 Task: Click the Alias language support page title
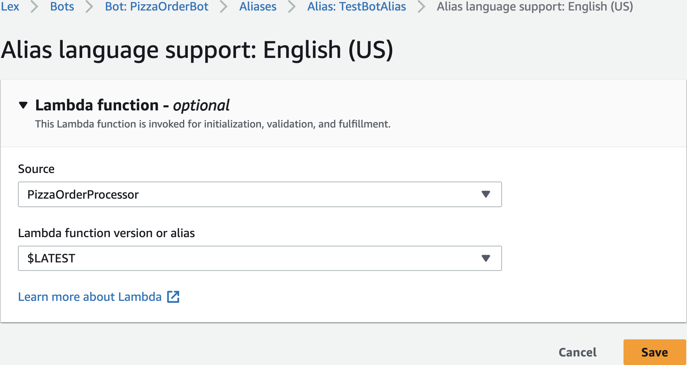197,50
